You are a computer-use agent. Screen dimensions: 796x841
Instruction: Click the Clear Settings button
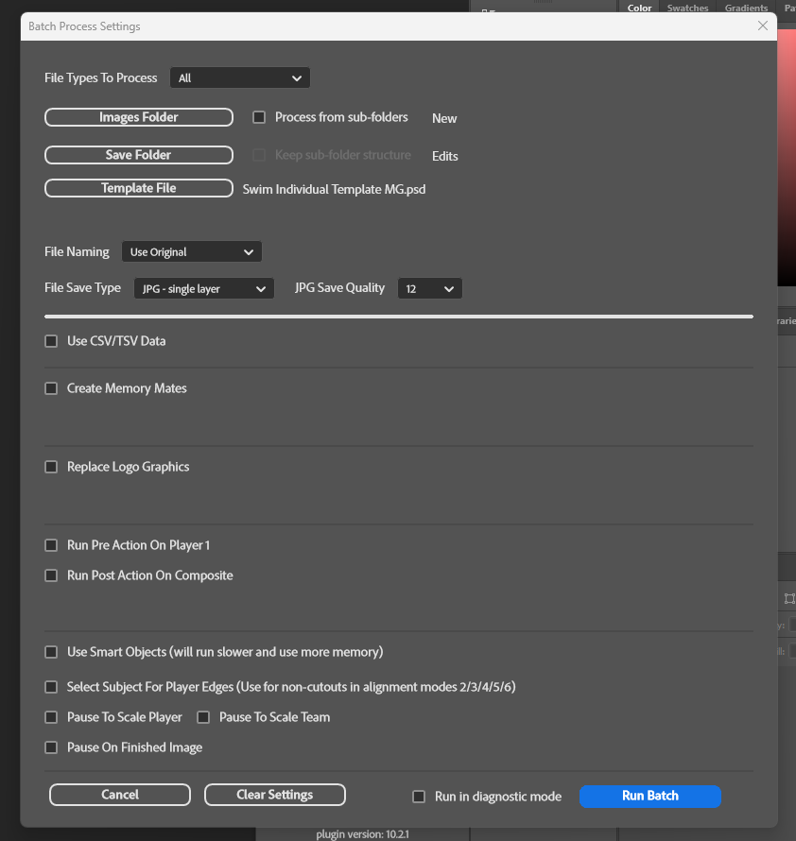pyautogui.click(x=275, y=795)
